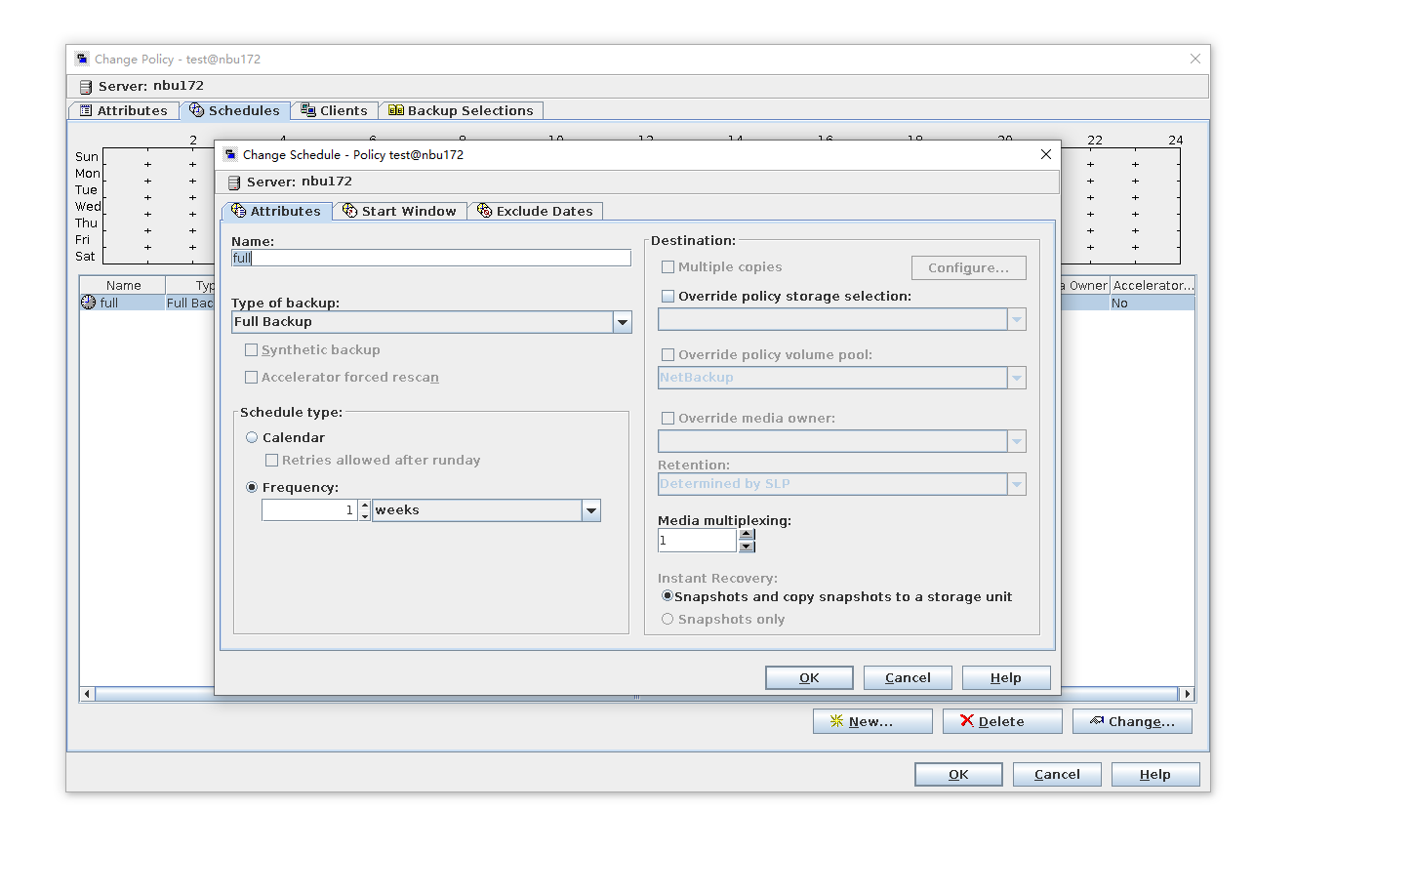Open NetBackup volume pool dropdown
The width and height of the screenshot is (1416, 892).
point(1017,378)
